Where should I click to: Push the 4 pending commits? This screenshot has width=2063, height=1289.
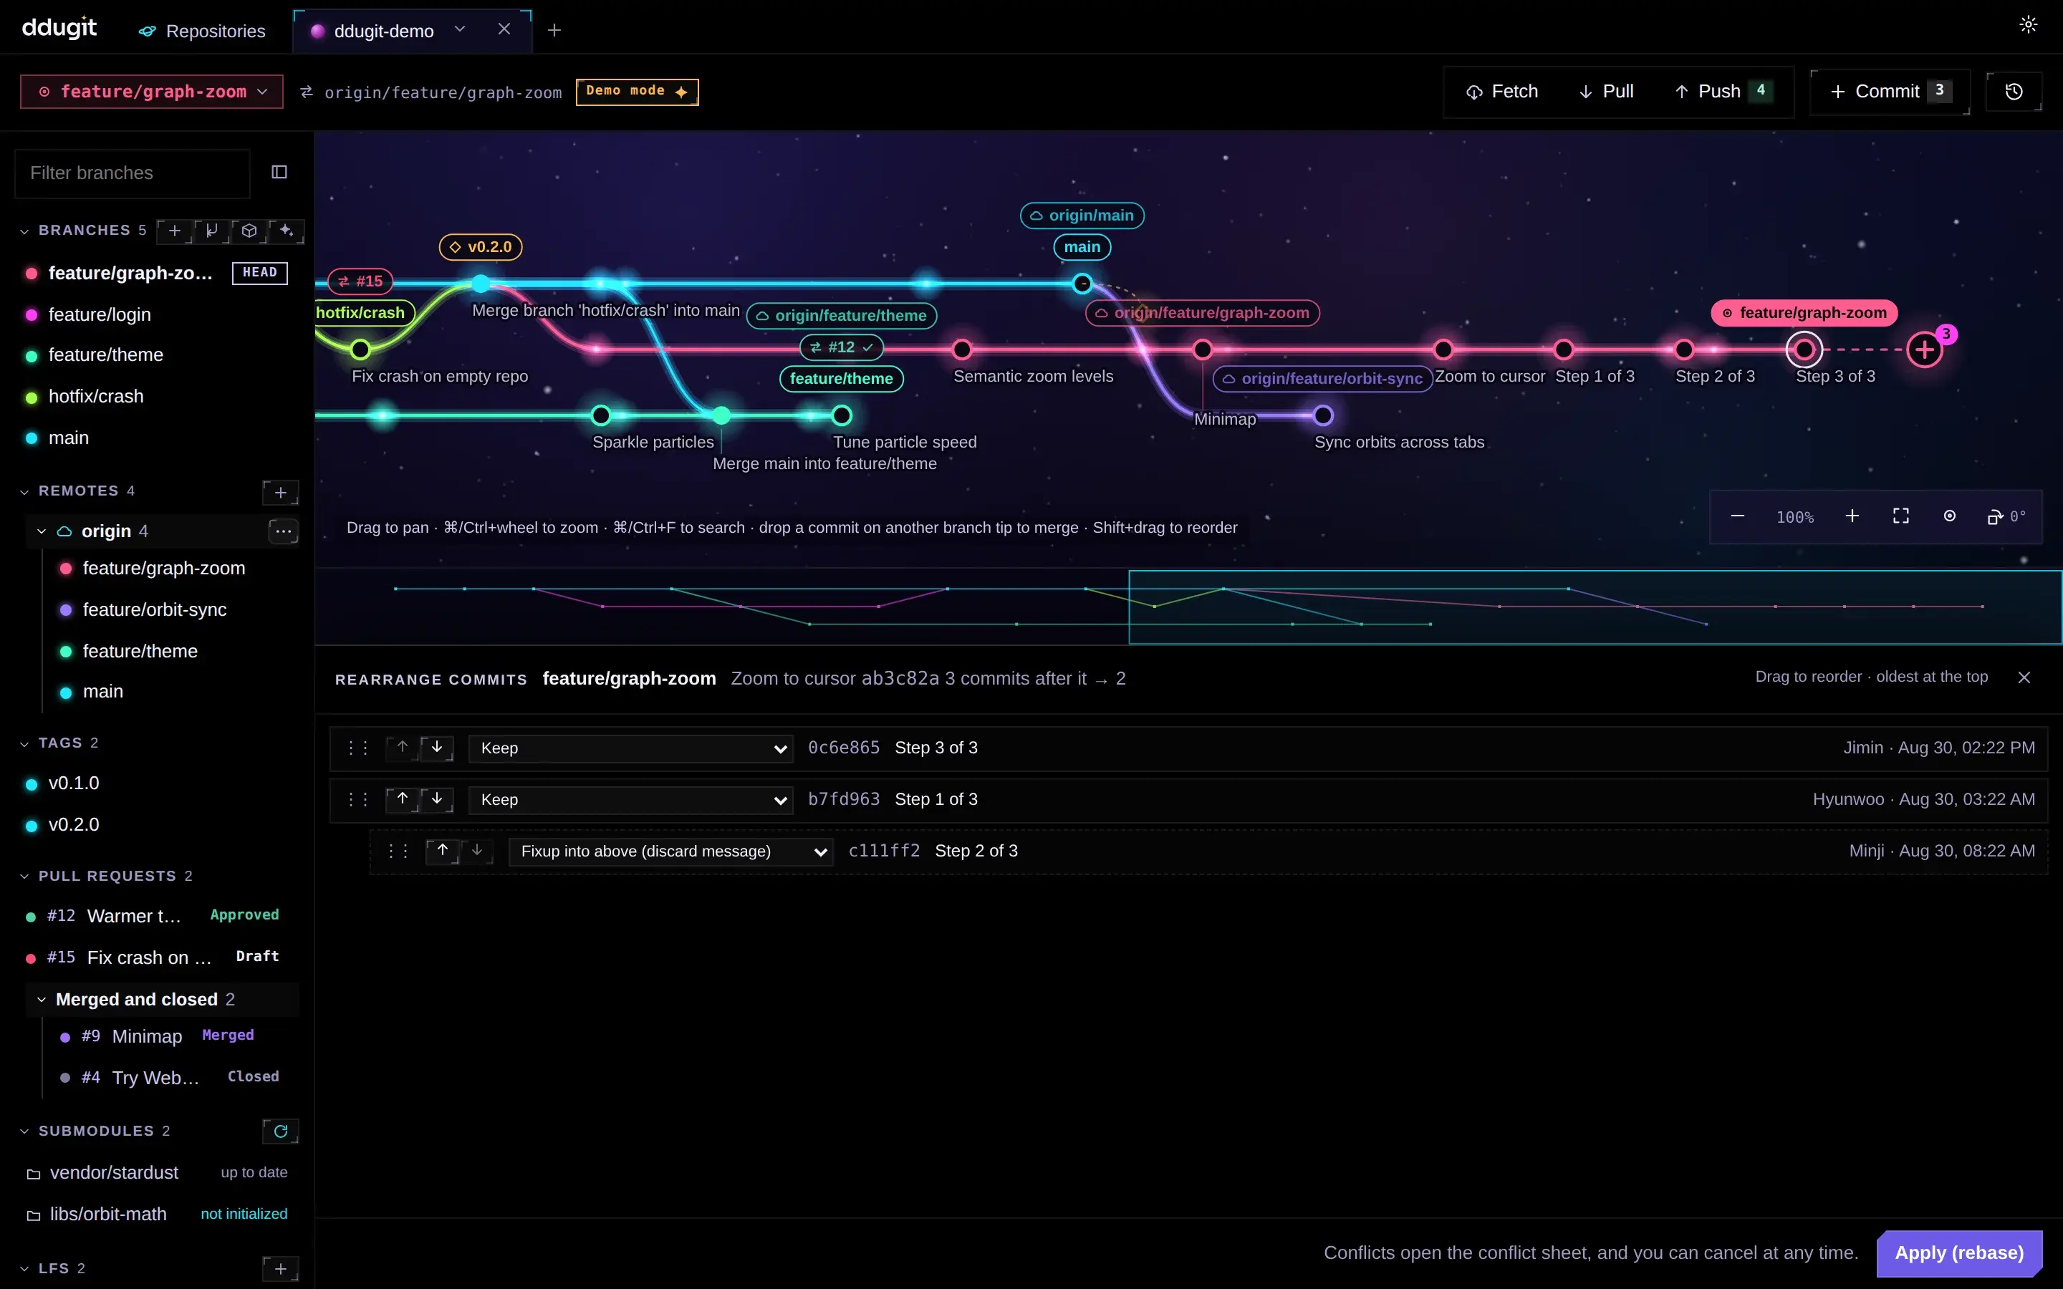1723,91
